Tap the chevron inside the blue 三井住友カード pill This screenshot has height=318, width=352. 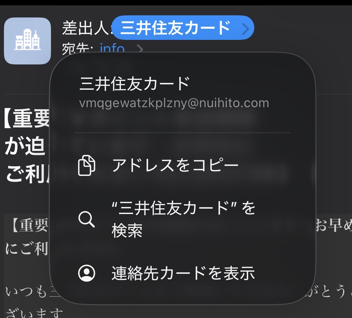point(246,29)
